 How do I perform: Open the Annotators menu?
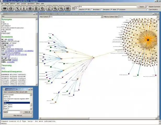(x=31, y=3)
